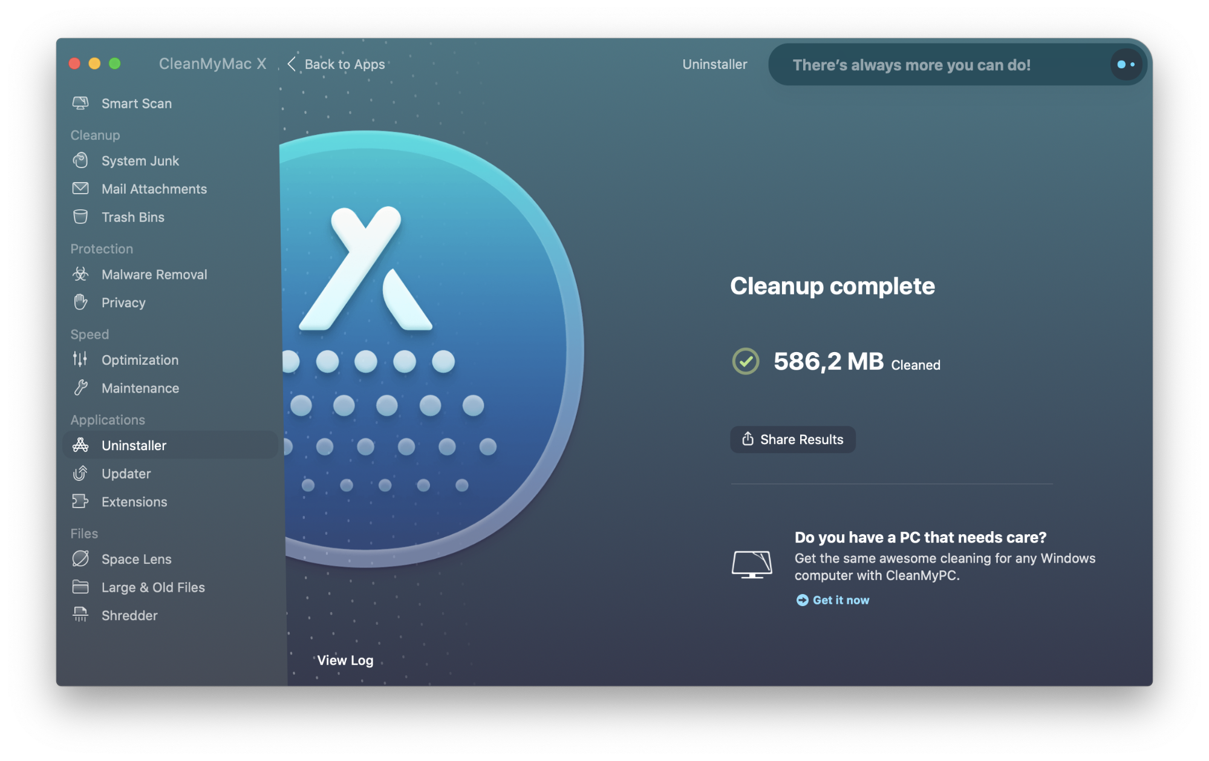This screenshot has height=761, width=1209.
Task: Click the Maintenance tool icon
Action: 82,388
